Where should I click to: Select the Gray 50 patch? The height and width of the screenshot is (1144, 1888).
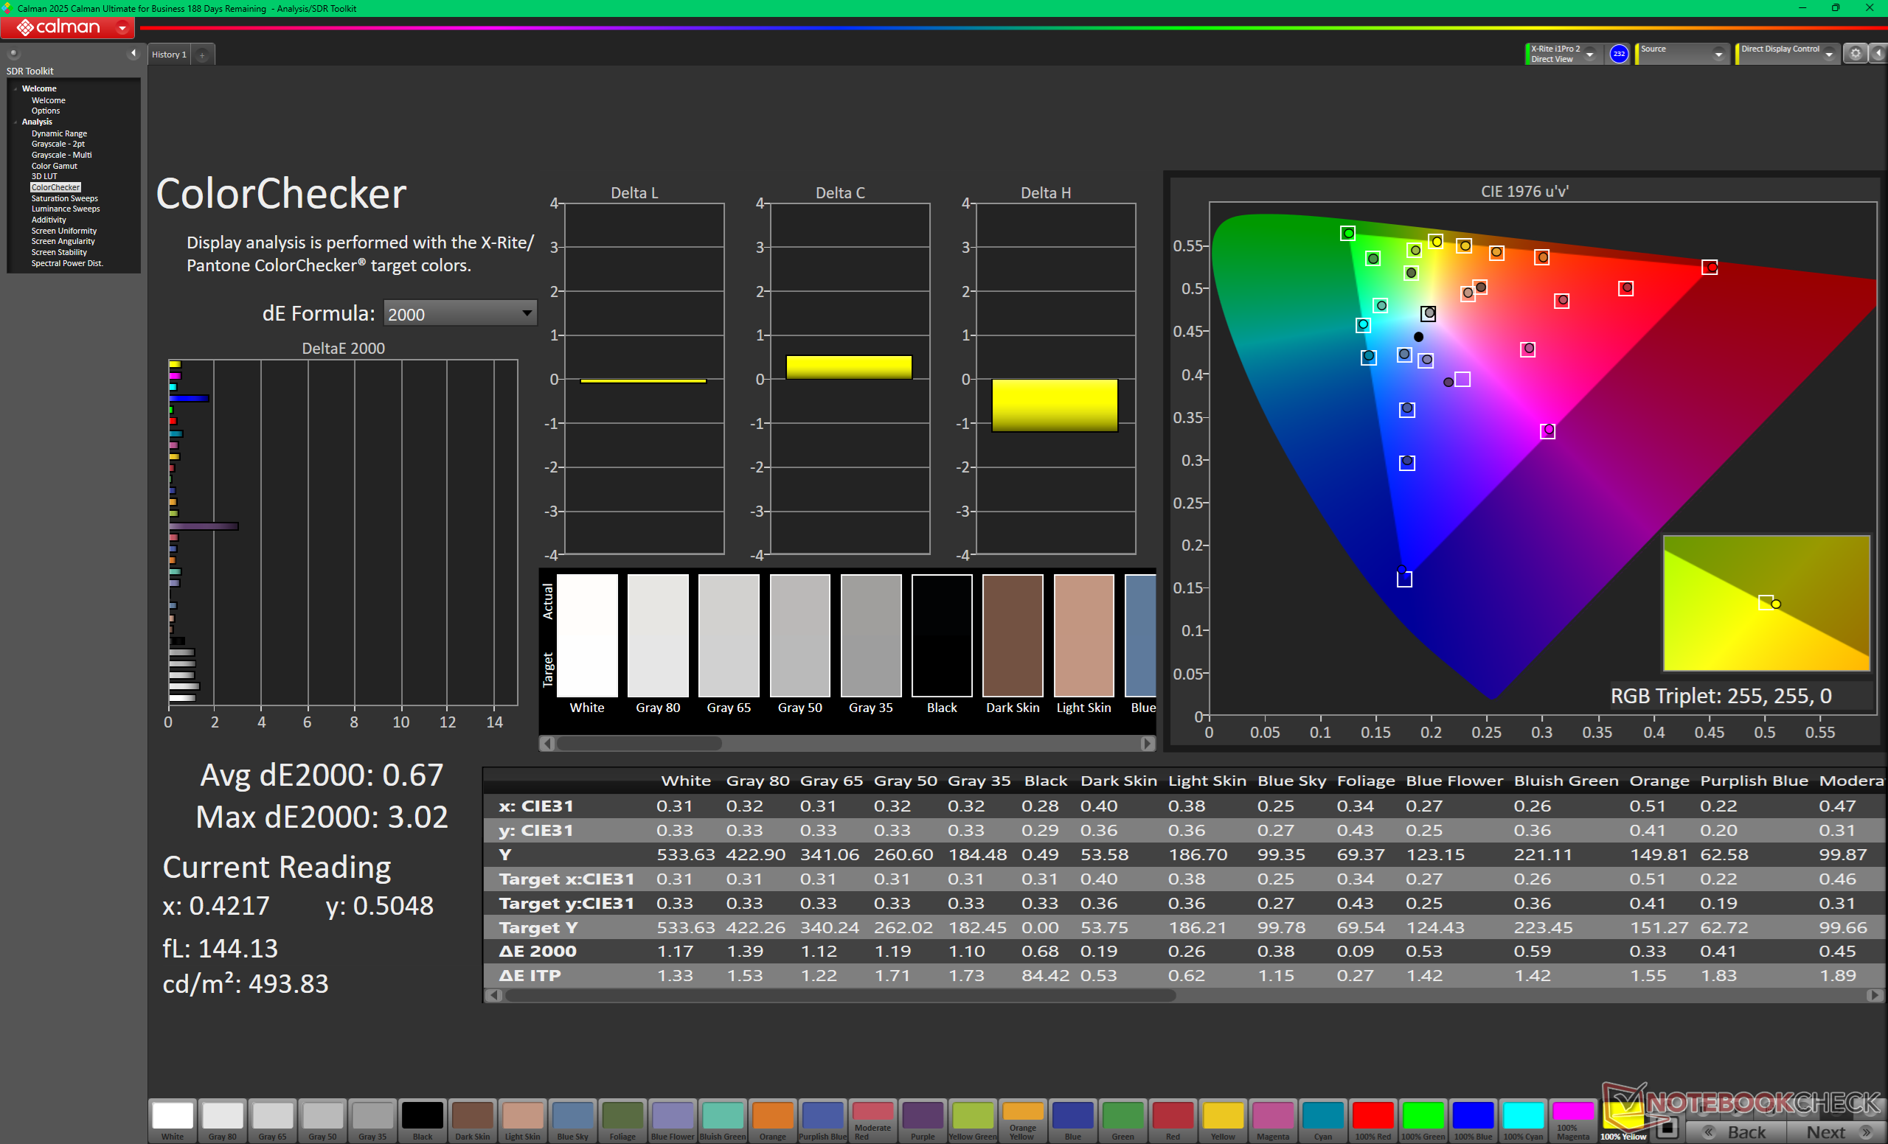point(322,1121)
